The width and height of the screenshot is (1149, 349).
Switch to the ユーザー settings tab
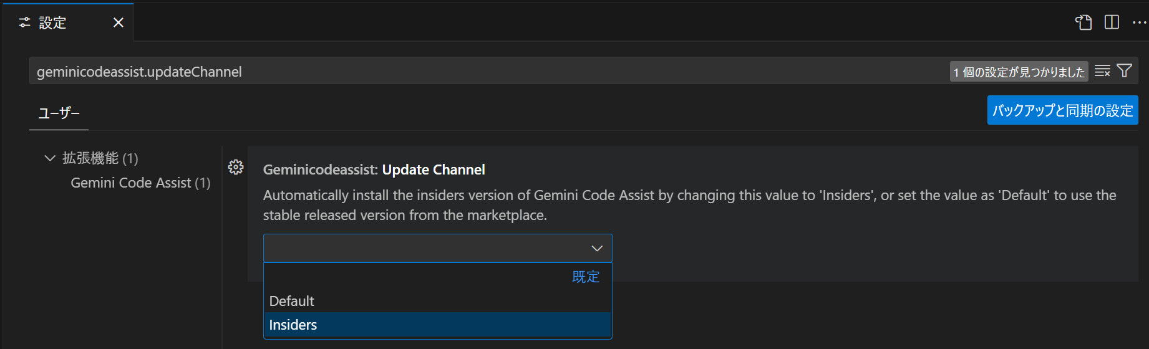click(59, 113)
